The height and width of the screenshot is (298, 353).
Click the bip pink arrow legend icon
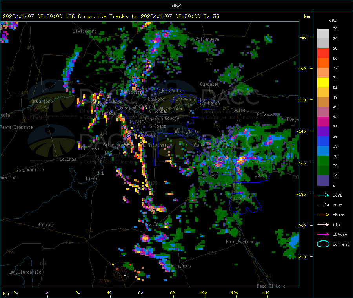[x=323, y=224]
